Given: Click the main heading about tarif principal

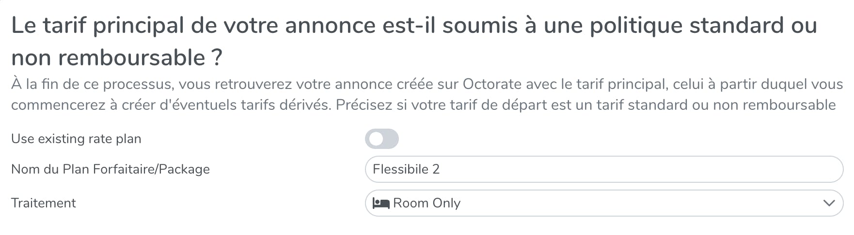Looking at the screenshot, I should pos(413,26).
